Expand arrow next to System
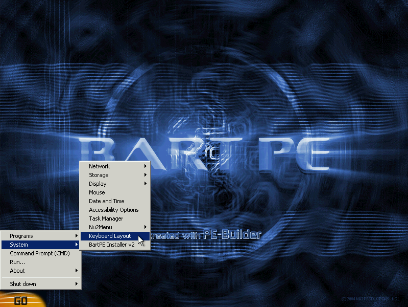 76,245
